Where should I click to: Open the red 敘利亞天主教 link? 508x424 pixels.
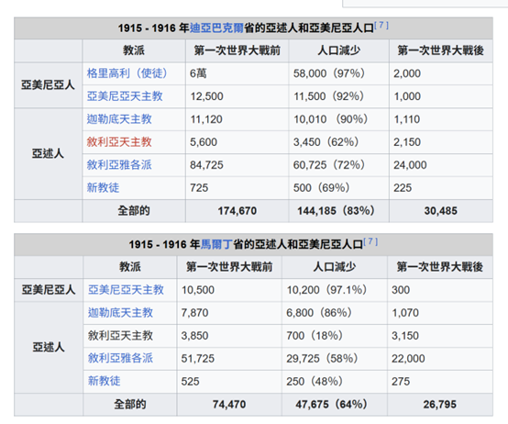(x=119, y=141)
